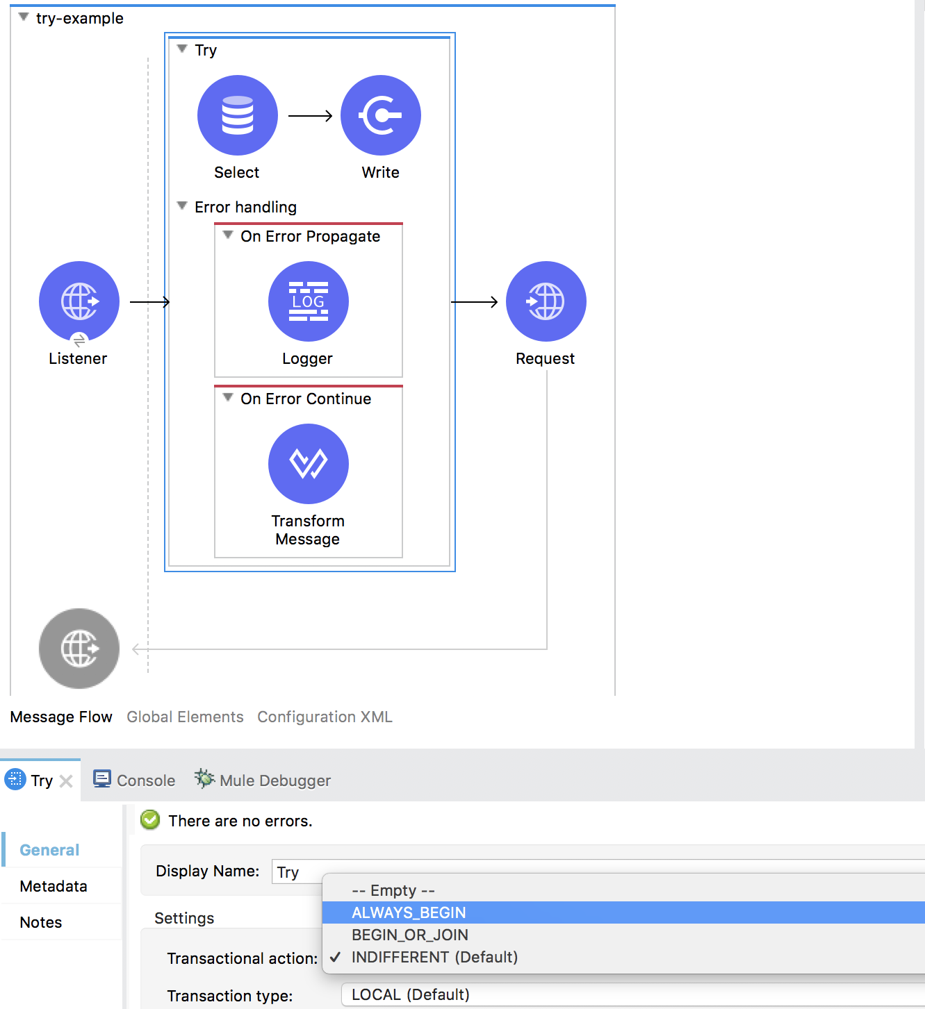Viewport: 925px width, 1009px height.
Task: Click the Mule Debugger bug icon
Action: (x=204, y=779)
